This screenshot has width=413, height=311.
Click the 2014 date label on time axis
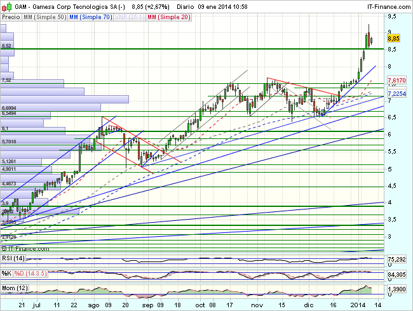tap(358, 305)
